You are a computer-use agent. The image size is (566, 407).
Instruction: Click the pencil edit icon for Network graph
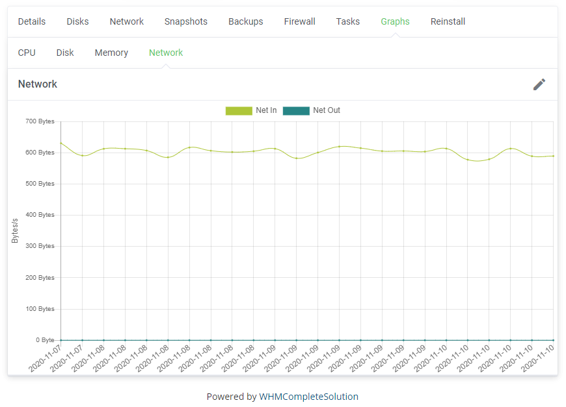point(539,84)
